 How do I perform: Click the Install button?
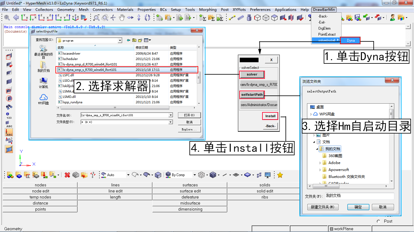[270, 116]
